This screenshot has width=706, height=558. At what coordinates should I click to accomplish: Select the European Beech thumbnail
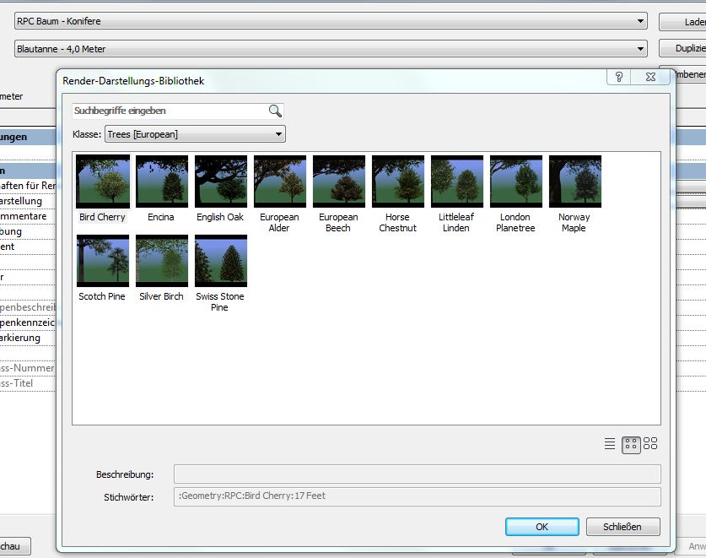click(x=338, y=181)
